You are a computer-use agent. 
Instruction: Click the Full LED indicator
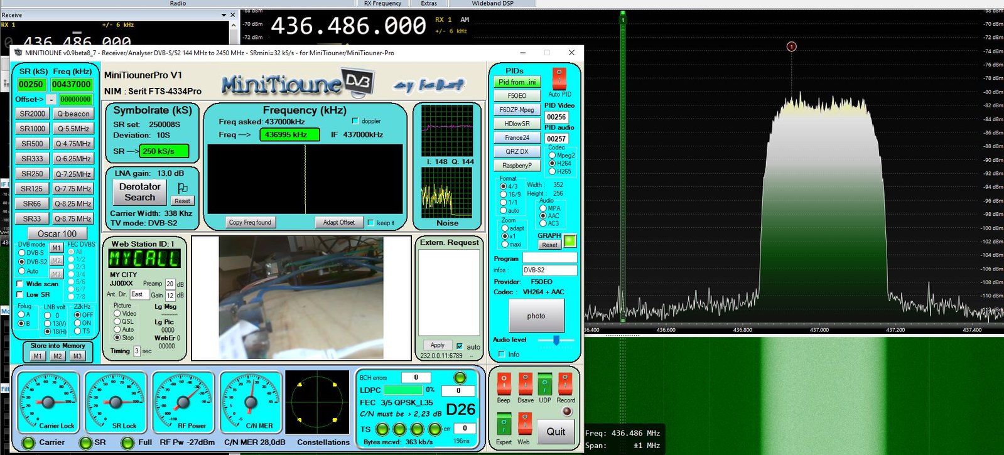[127, 442]
